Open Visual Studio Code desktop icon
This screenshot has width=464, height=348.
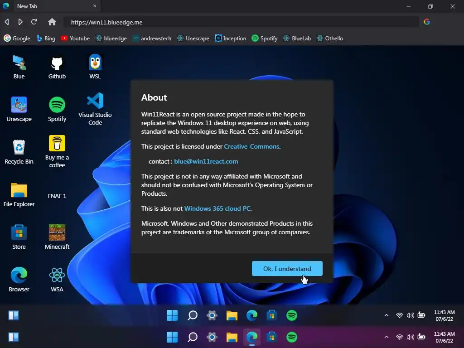pos(95,109)
